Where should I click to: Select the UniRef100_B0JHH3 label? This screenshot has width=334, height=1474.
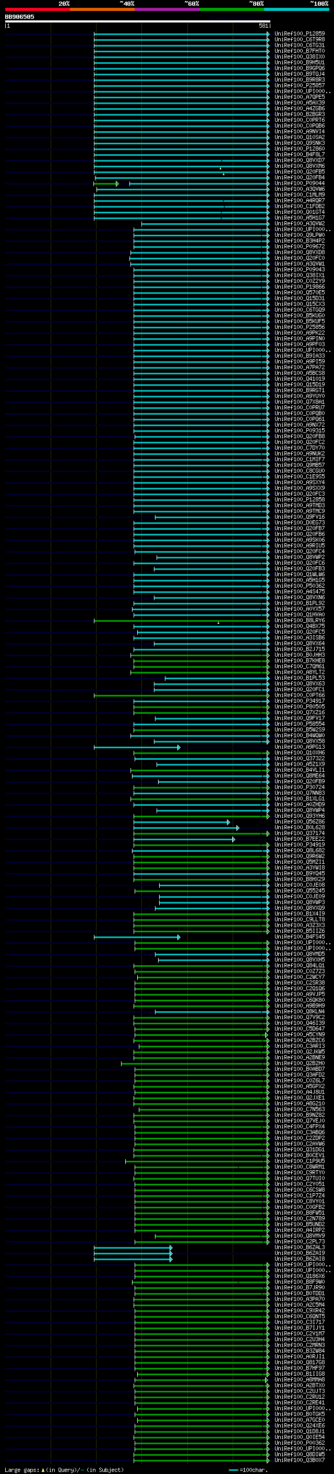coord(300,655)
